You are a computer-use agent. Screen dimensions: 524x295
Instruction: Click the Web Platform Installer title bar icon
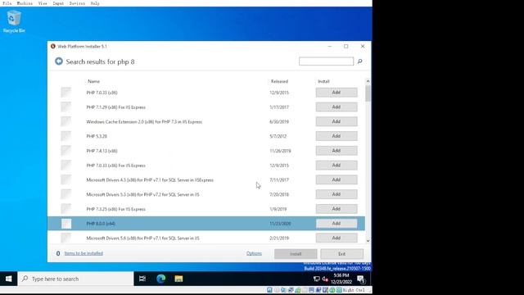point(52,46)
